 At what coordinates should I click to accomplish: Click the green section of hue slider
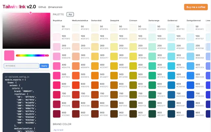coord(28,55)
